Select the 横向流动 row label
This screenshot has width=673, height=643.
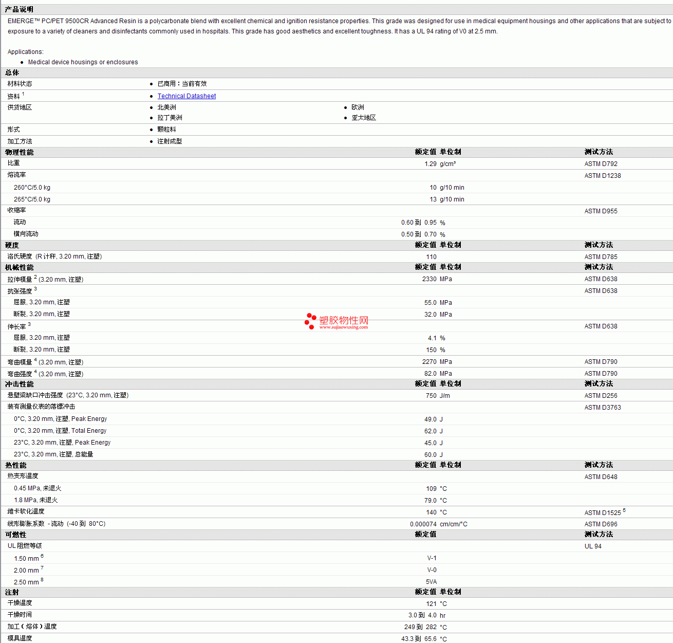[x=26, y=234]
